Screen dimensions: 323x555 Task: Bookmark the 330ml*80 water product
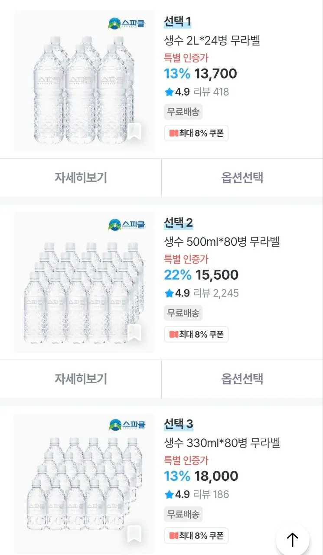tap(134, 534)
